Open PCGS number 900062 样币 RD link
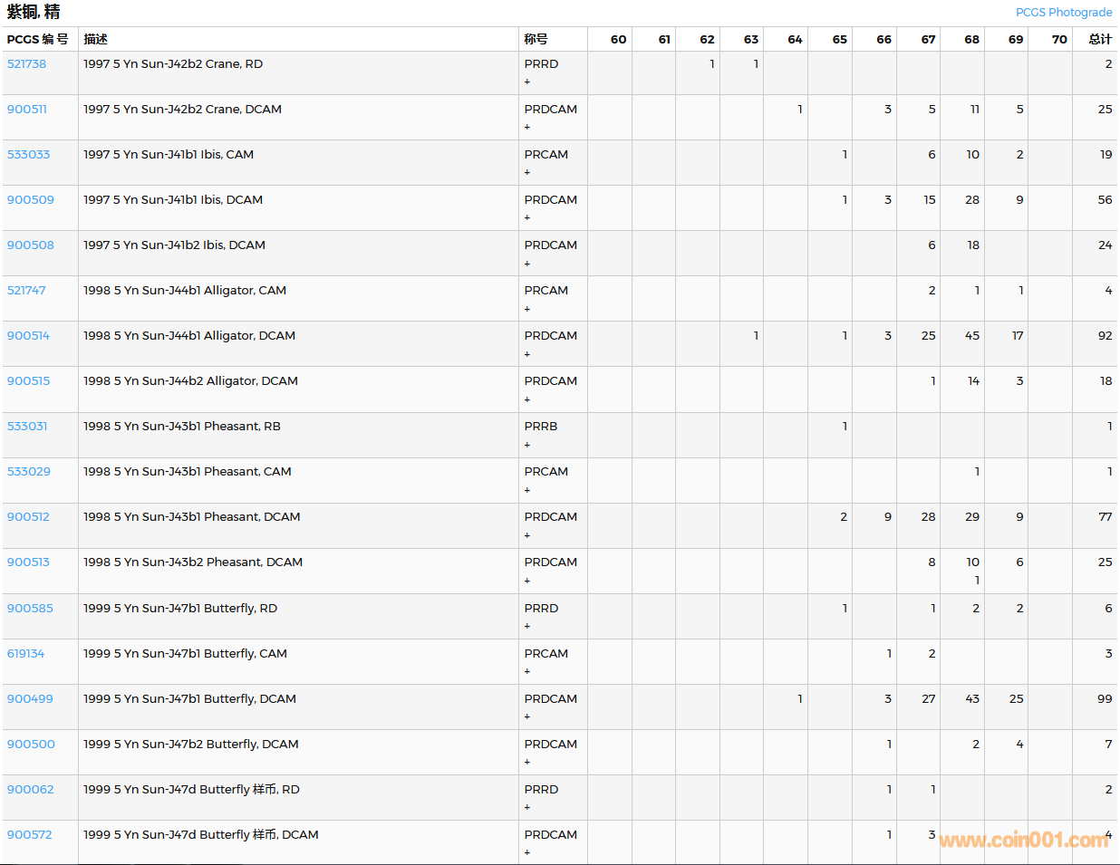The image size is (1120, 865). point(30,790)
